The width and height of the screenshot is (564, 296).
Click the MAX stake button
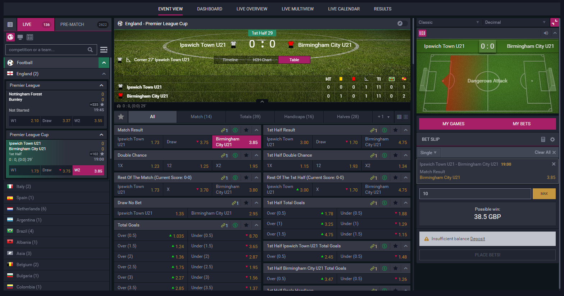pos(544,194)
